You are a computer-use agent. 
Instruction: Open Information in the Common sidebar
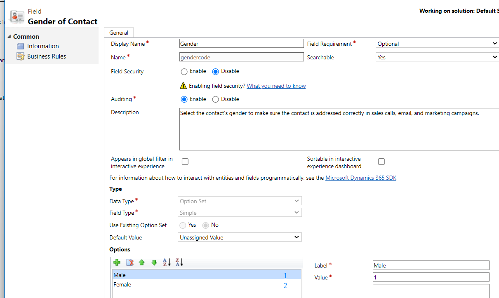tap(42, 46)
